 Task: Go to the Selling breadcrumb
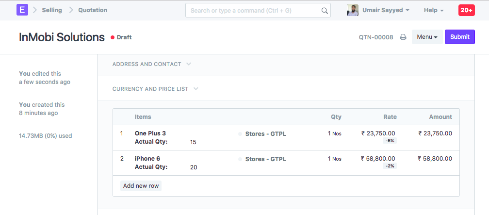[x=52, y=10]
